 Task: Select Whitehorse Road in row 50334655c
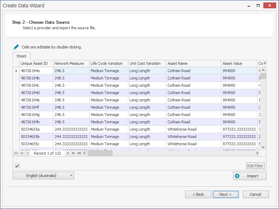click(194, 144)
